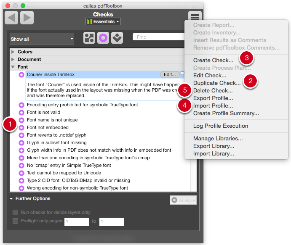This screenshot has width=291, height=245.
Task: Click the back navigation arrow
Action: [x=11, y=18]
